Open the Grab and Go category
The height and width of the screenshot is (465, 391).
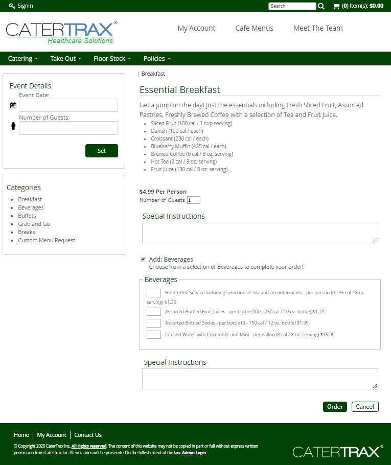(34, 224)
